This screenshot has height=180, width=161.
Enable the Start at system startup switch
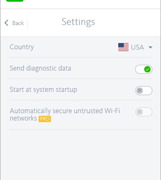[144, 91]
